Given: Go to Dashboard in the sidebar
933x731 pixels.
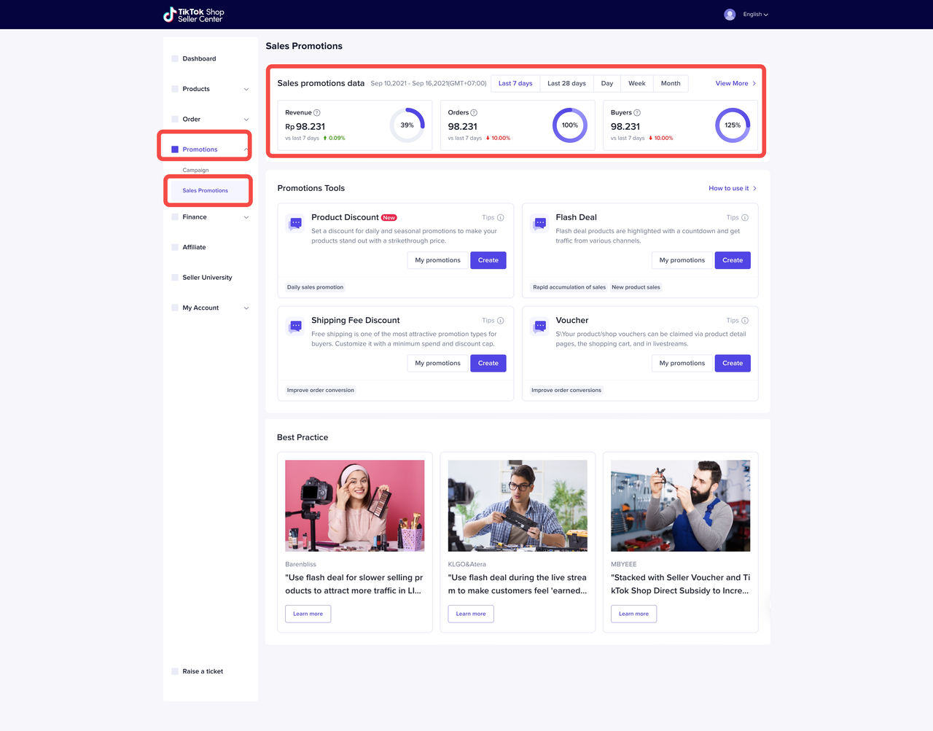Looking at the screenshot, I should point(199,59).
